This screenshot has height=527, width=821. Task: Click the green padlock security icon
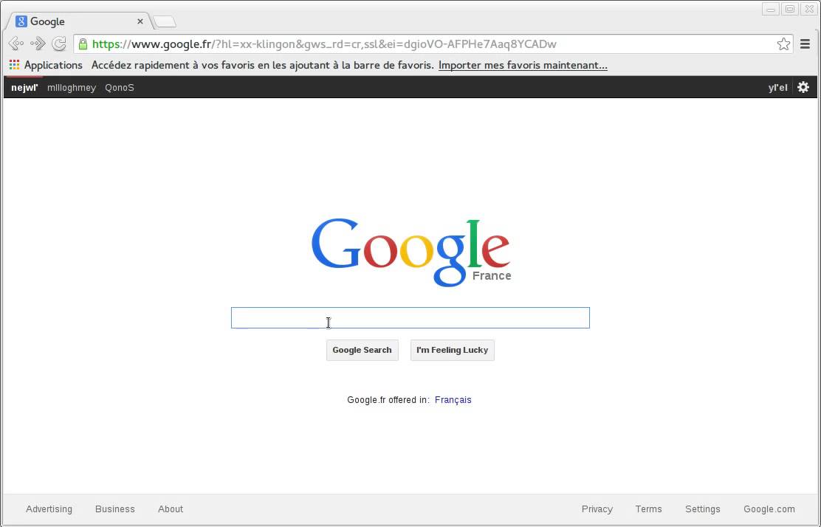83,44
